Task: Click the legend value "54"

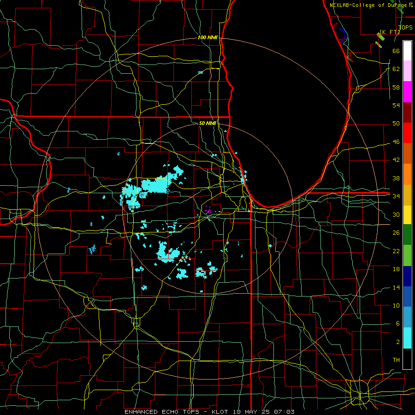Action: 396,105
